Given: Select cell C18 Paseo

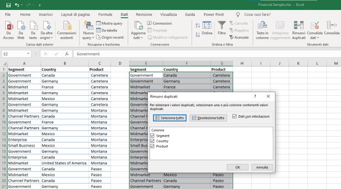Looking at the screenshot, I should coord(100,169).
